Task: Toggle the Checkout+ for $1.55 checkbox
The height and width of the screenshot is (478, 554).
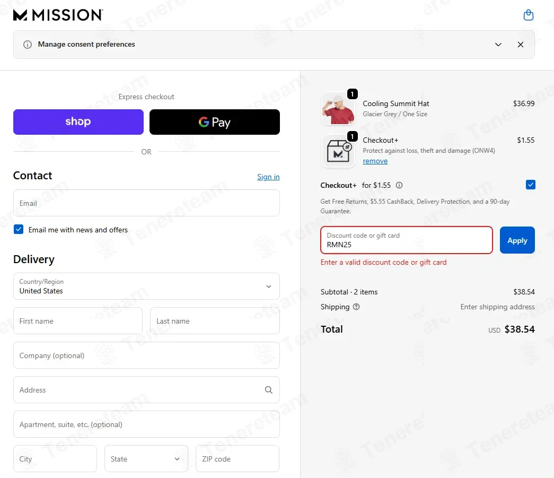Action: [x=530, y=185]
